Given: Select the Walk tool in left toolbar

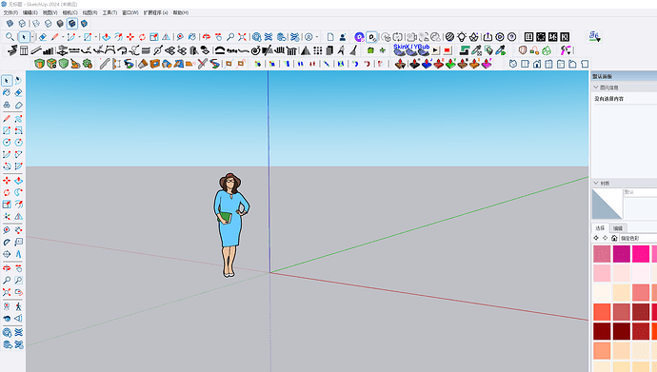Looking at the screenshot, I should point(18,306).
